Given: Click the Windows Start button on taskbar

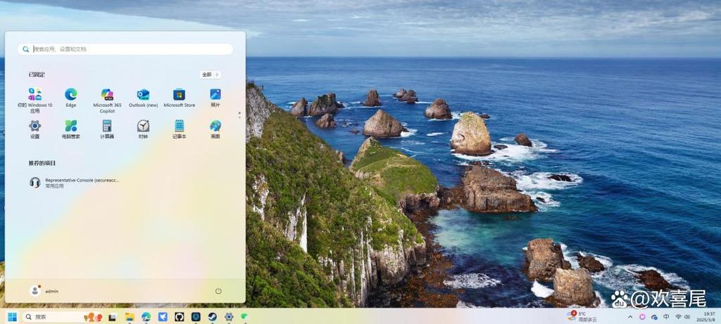Looking at the screenshot, I should (12, 317).
